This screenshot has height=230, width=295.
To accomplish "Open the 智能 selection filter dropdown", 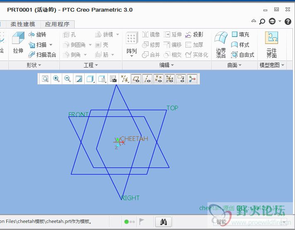I will (x=251, y=222).
